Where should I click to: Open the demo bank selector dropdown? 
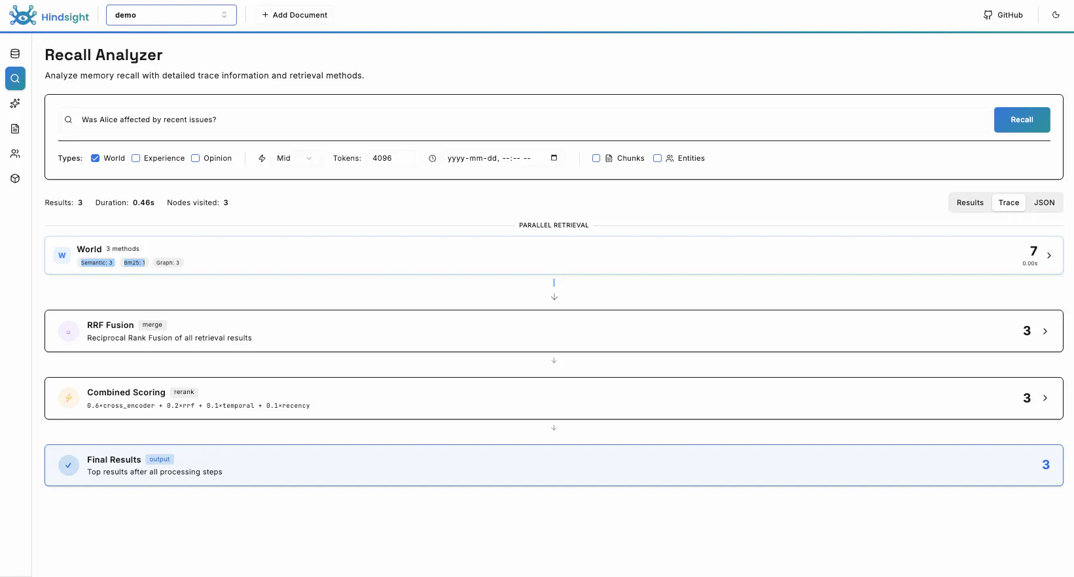point(171,15)
